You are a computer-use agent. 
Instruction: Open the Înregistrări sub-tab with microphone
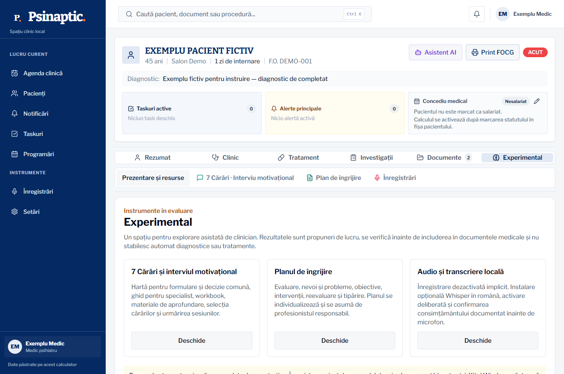[x=395, y=178]
